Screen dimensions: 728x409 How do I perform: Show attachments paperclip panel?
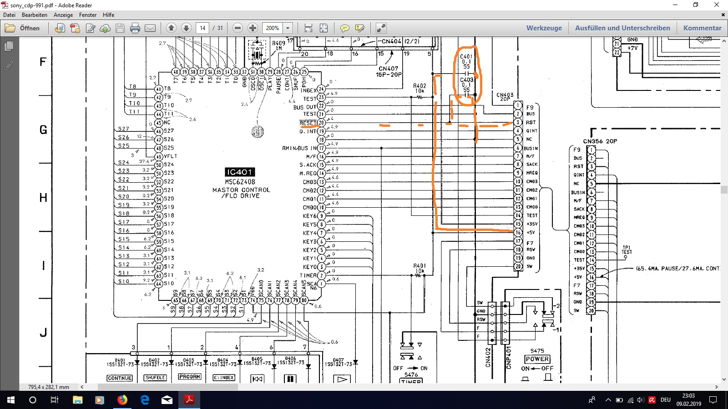pyautogui.click(x=9, y=66)
